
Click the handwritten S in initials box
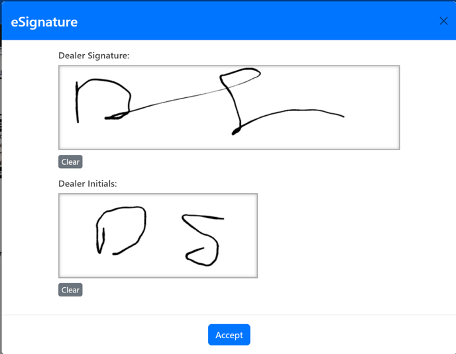203,240
